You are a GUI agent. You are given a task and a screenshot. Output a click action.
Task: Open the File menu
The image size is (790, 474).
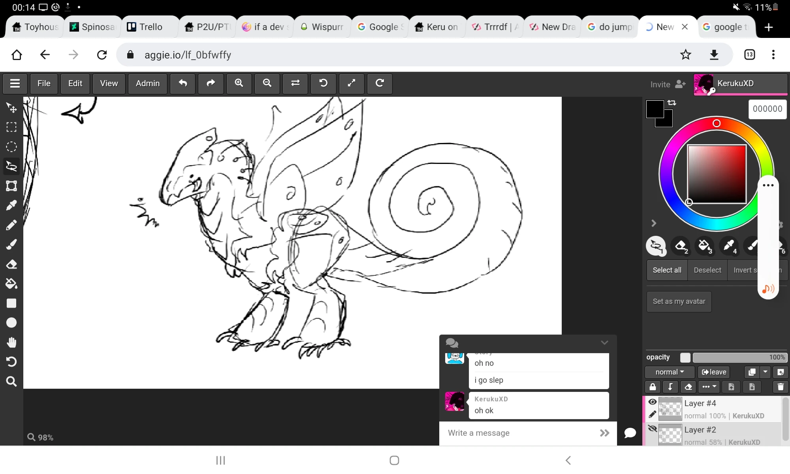click(x=44, y=83)
